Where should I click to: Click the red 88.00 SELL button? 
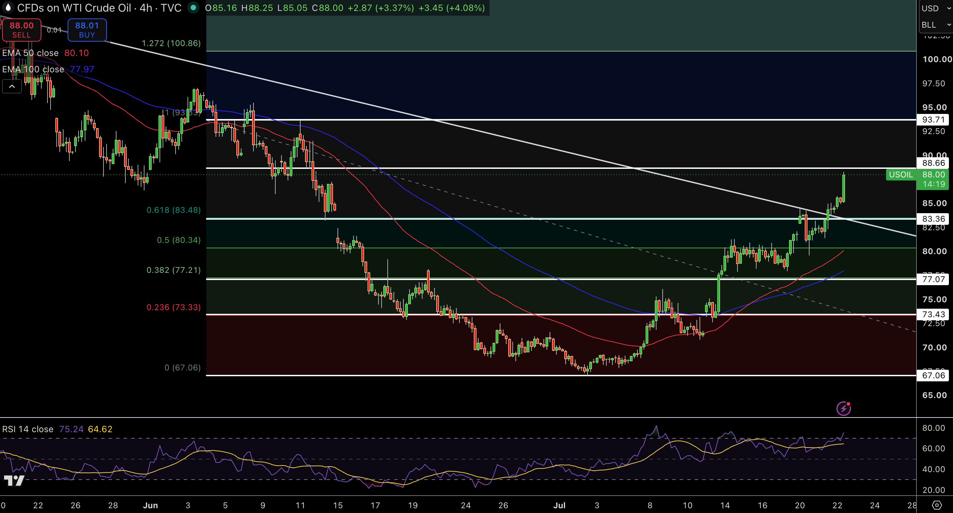(22, 30)
